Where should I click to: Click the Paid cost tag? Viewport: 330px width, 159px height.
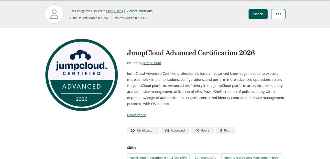coord(225,130)
